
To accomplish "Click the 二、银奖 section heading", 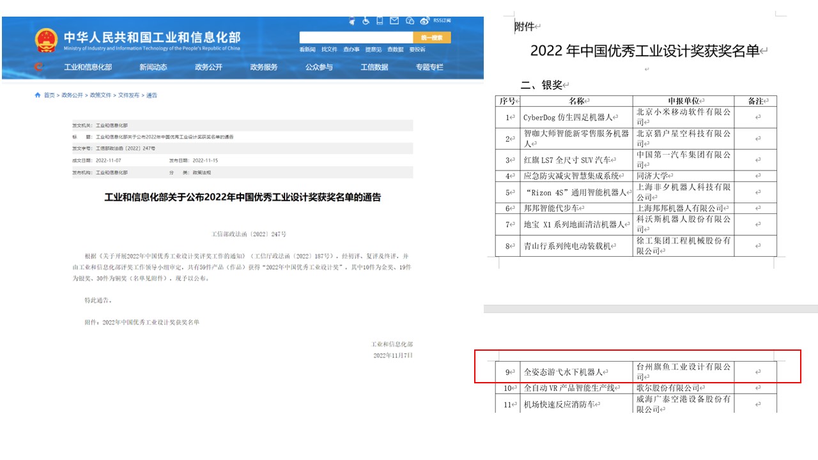I will click(541, 84).
